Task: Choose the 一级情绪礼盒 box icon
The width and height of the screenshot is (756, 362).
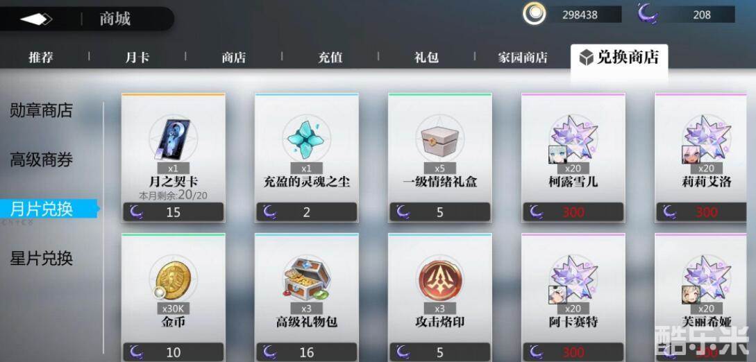Action: click(439, 139)
